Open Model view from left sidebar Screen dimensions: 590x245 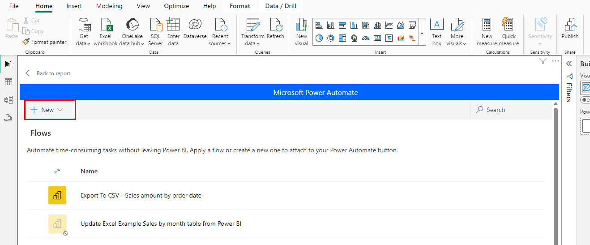(8, 100)
